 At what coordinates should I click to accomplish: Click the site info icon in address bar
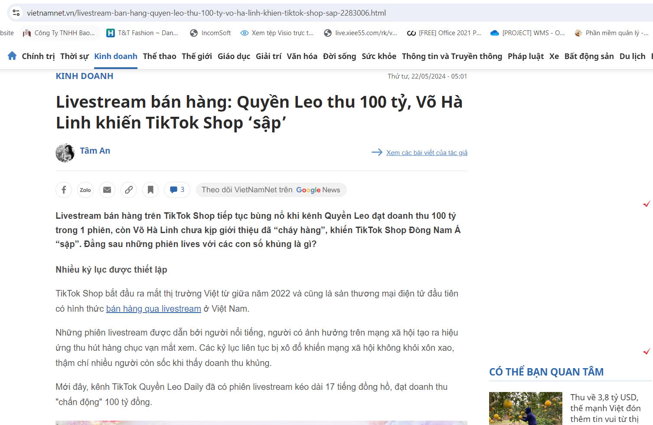[16, 13]
